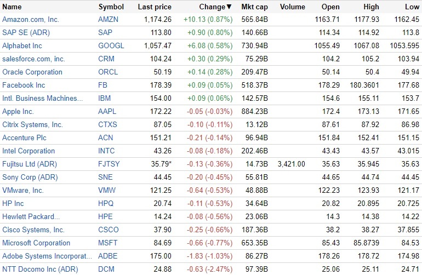Select the truncated Adobe Systems Incorporated link
The width and height of the screenshot is (422, 275).
(x=45, y=256)
